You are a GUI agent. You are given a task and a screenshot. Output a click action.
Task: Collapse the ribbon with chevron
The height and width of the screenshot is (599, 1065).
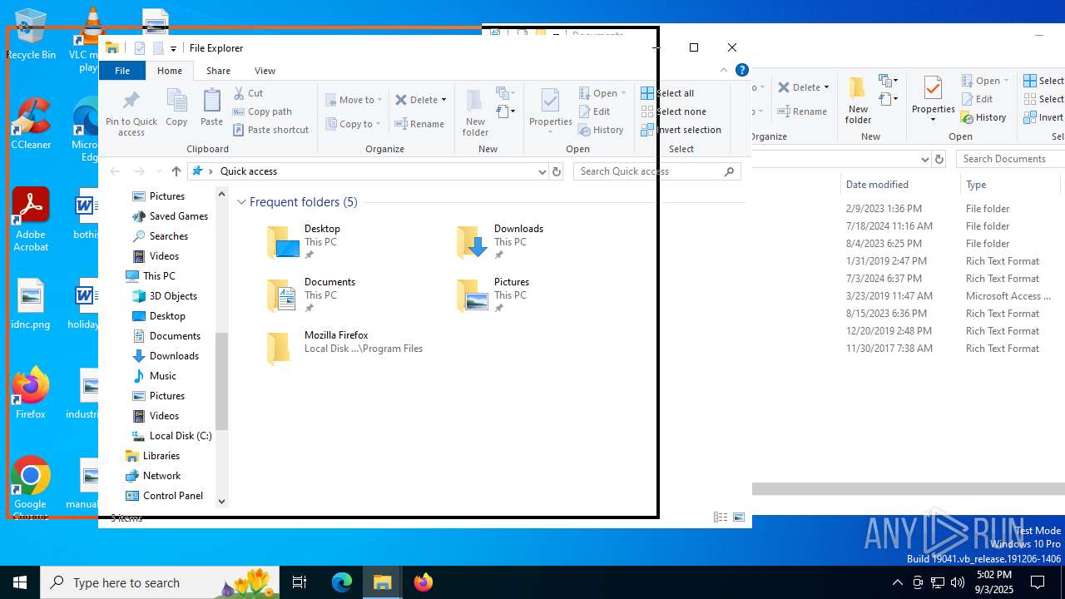pos(724,70)
